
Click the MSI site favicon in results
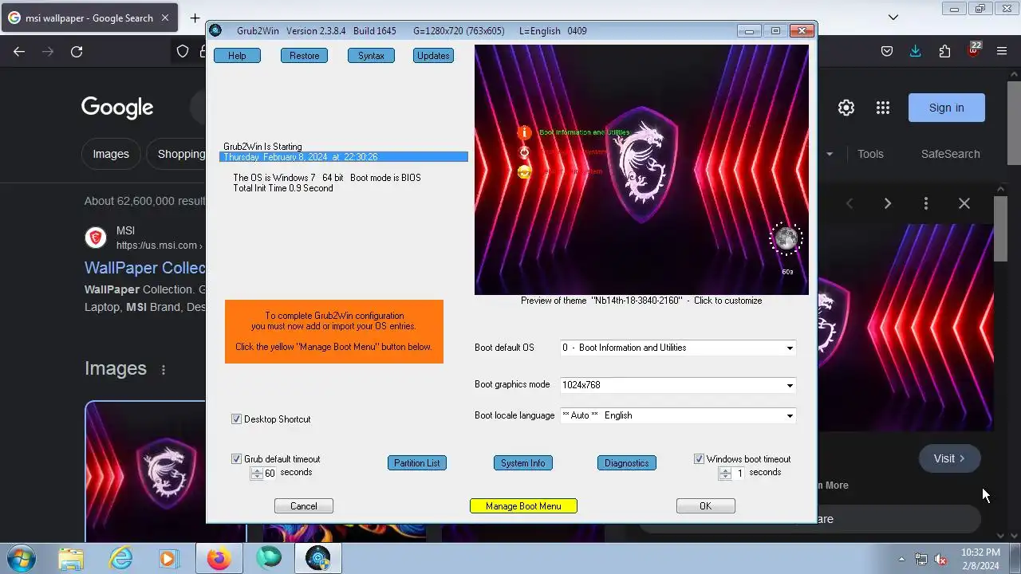[x=96, y=238]
